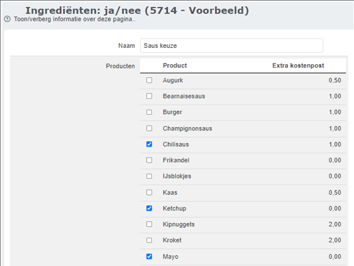
Task: Enable the Kaas checkbox
Action: tap(149, 192)
